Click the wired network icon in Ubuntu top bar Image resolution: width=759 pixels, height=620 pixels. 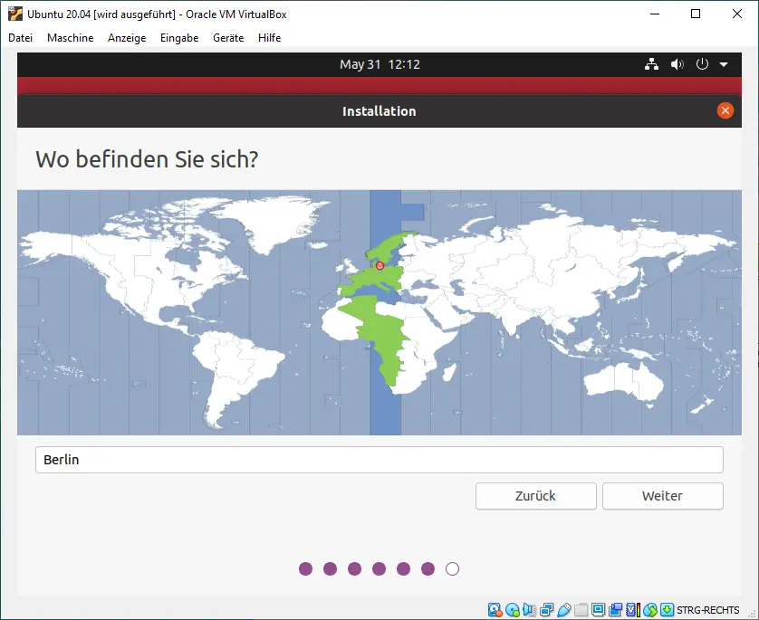tap(650, 64)
